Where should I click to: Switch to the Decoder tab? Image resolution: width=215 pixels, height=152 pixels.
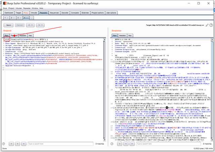(x=65, y=13)
